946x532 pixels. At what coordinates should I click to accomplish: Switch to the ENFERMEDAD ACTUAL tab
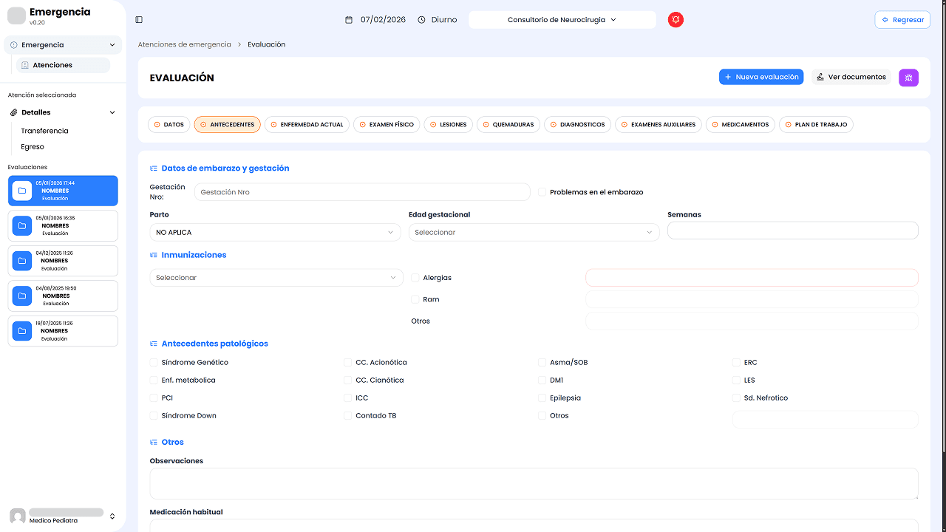pos(307,125)
